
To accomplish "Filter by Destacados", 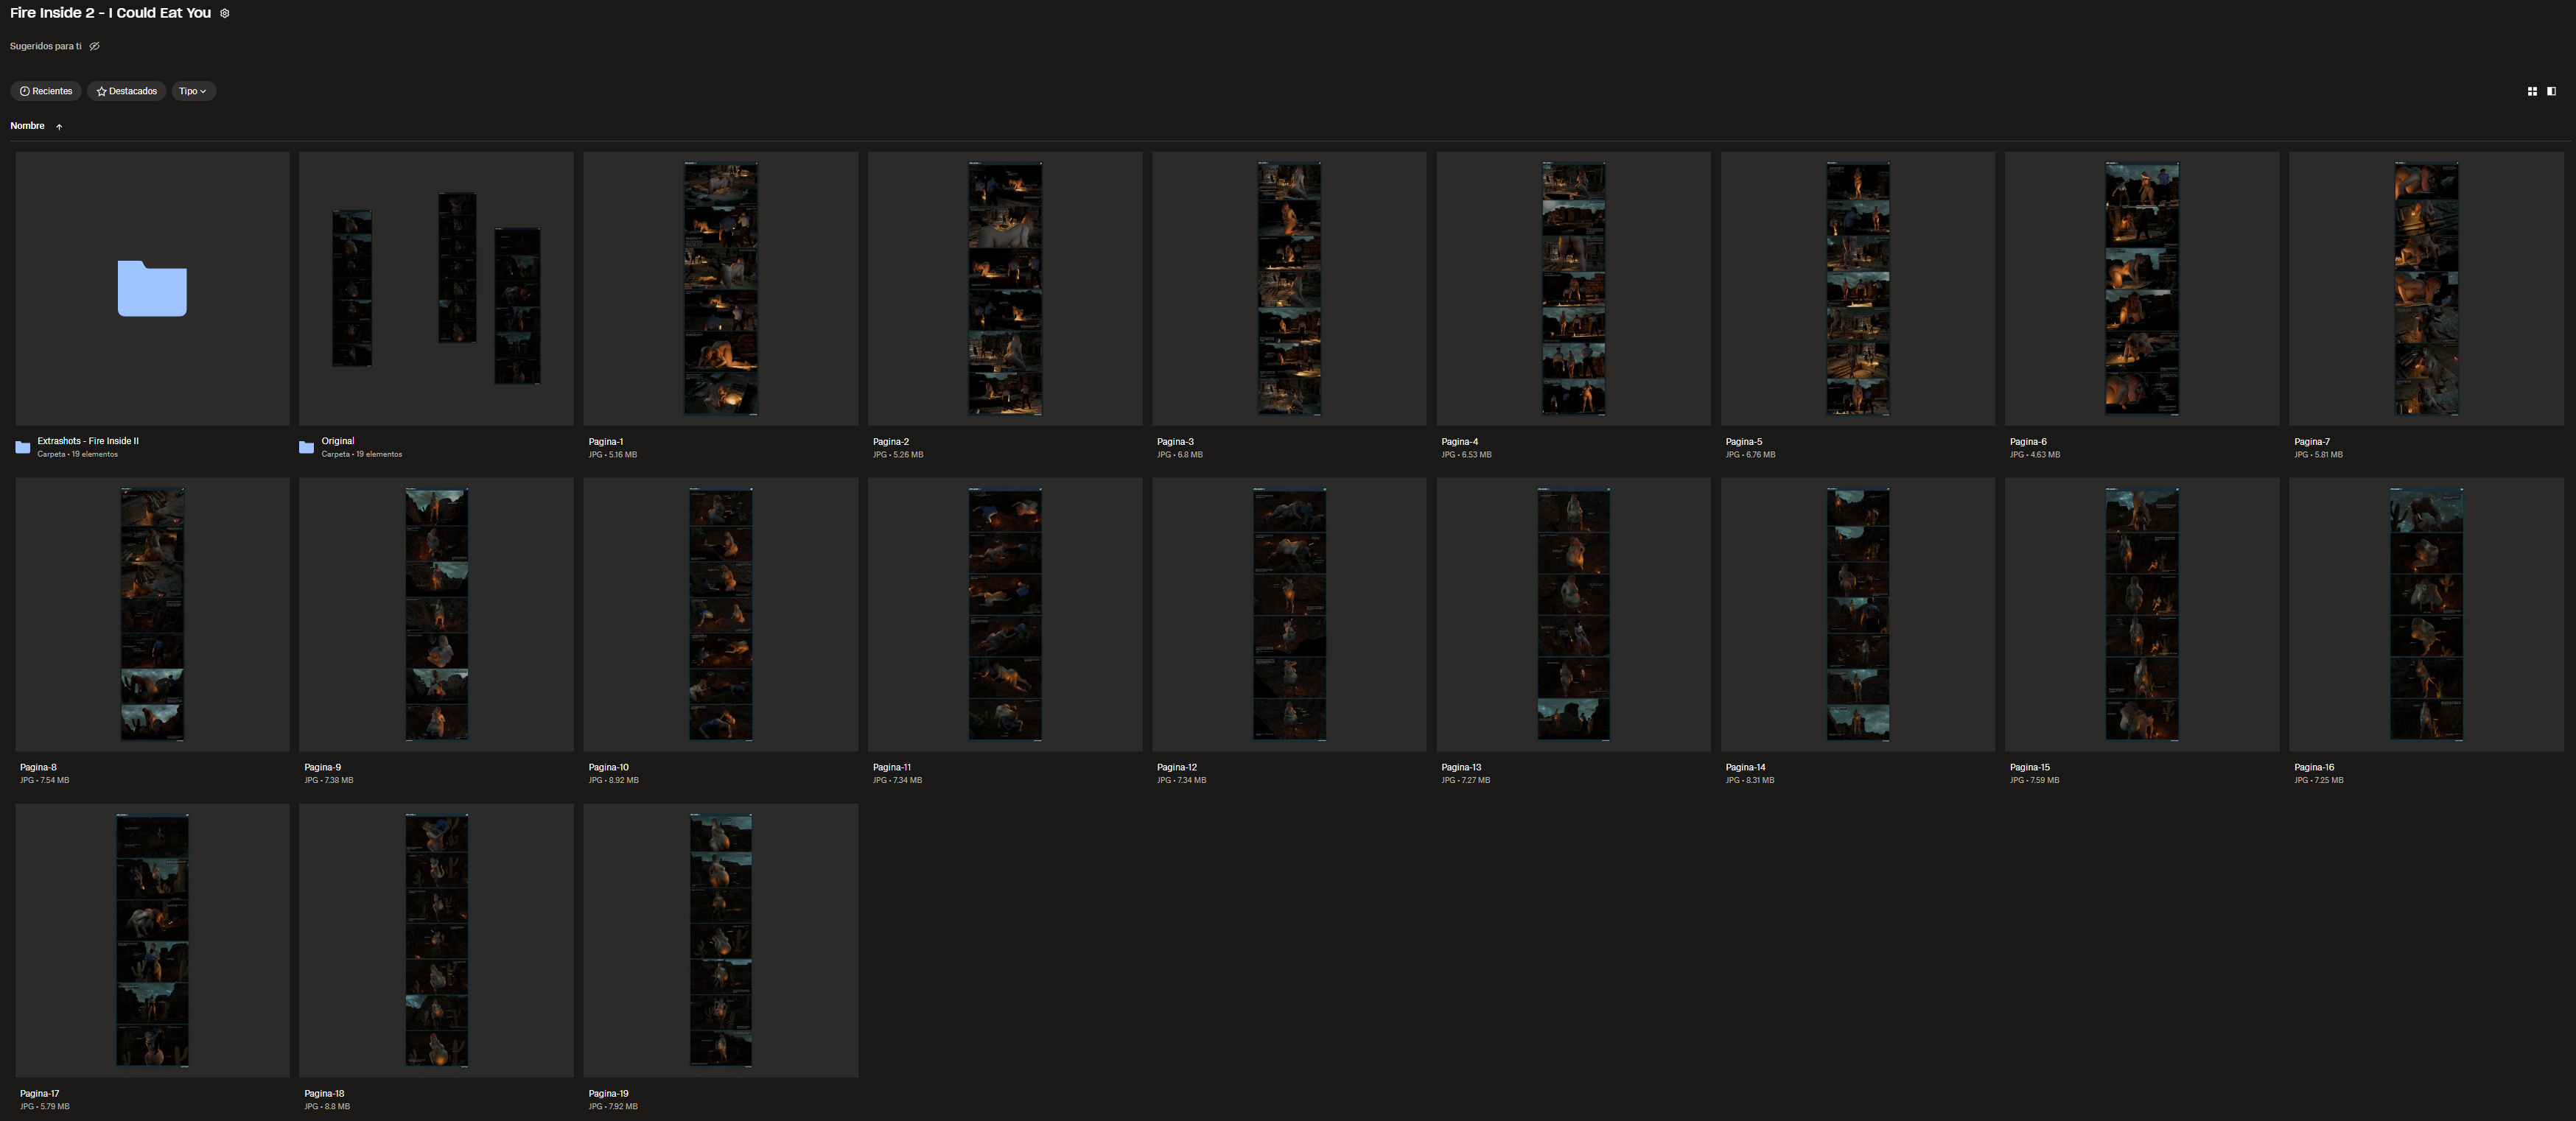I will [127, 91].
